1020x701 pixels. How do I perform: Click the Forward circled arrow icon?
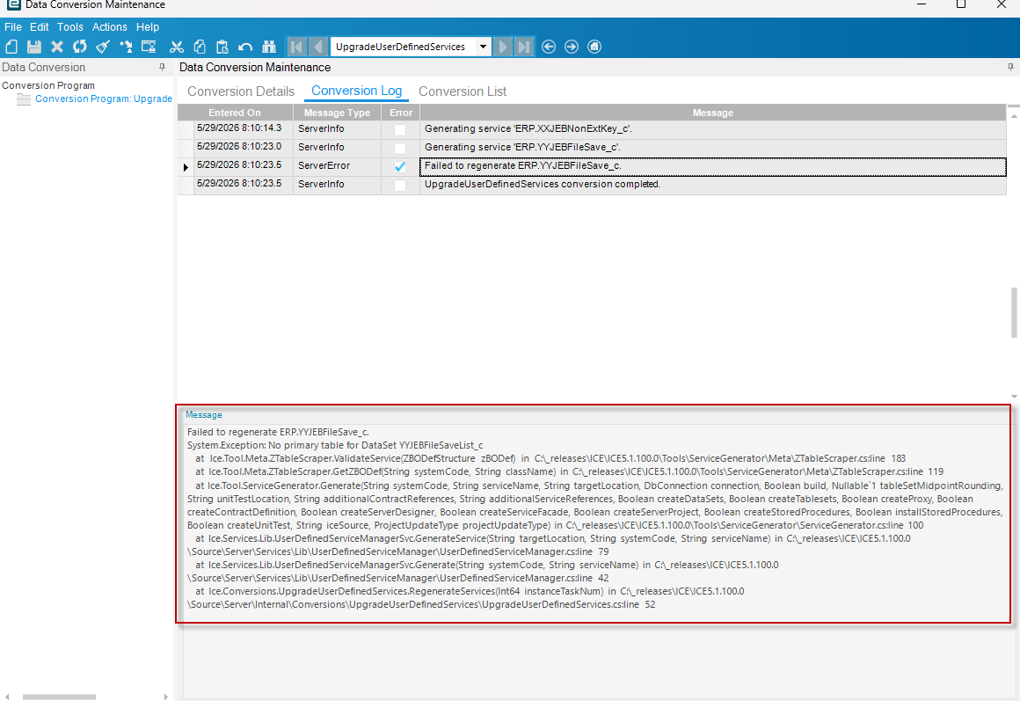(x=572, y=47)
